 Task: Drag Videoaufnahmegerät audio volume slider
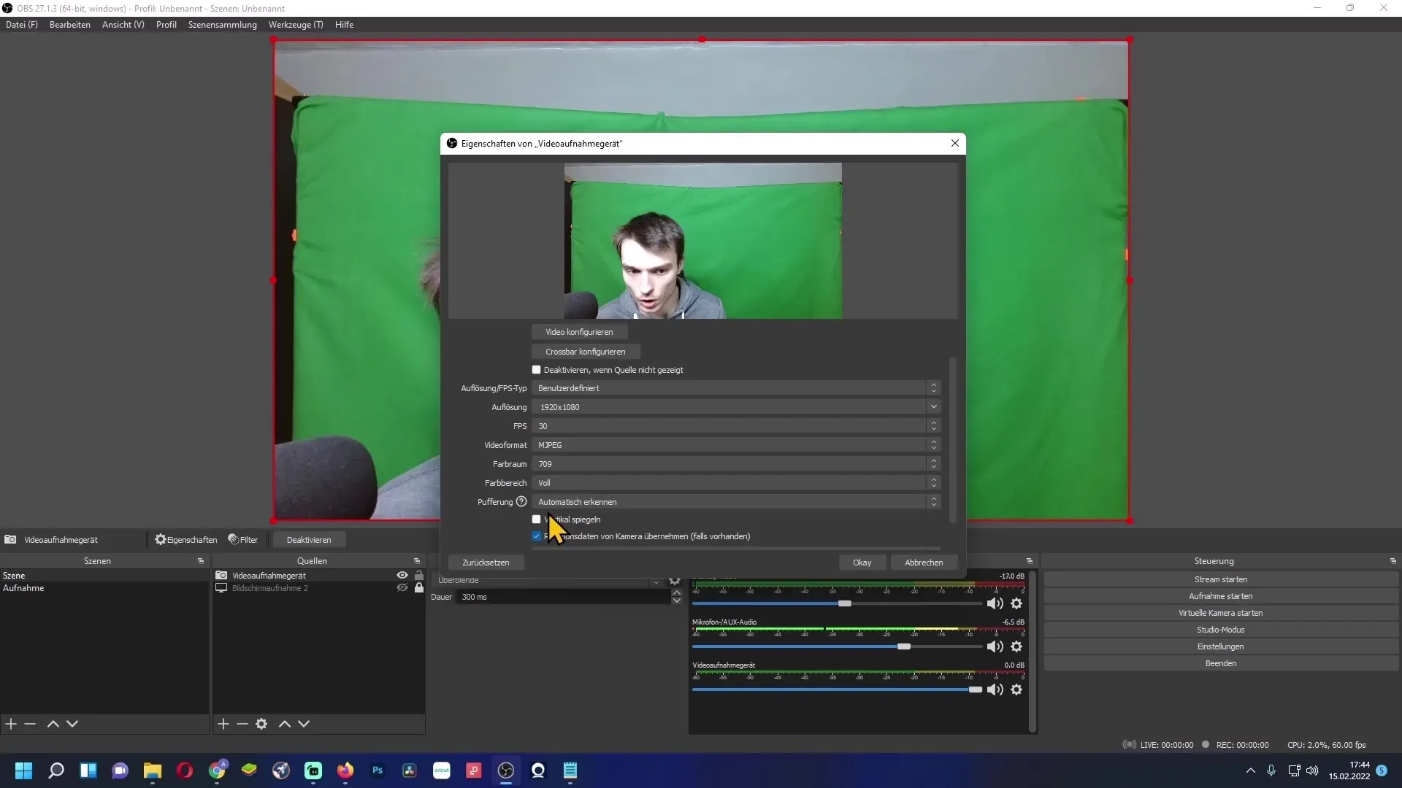[973, 689]
